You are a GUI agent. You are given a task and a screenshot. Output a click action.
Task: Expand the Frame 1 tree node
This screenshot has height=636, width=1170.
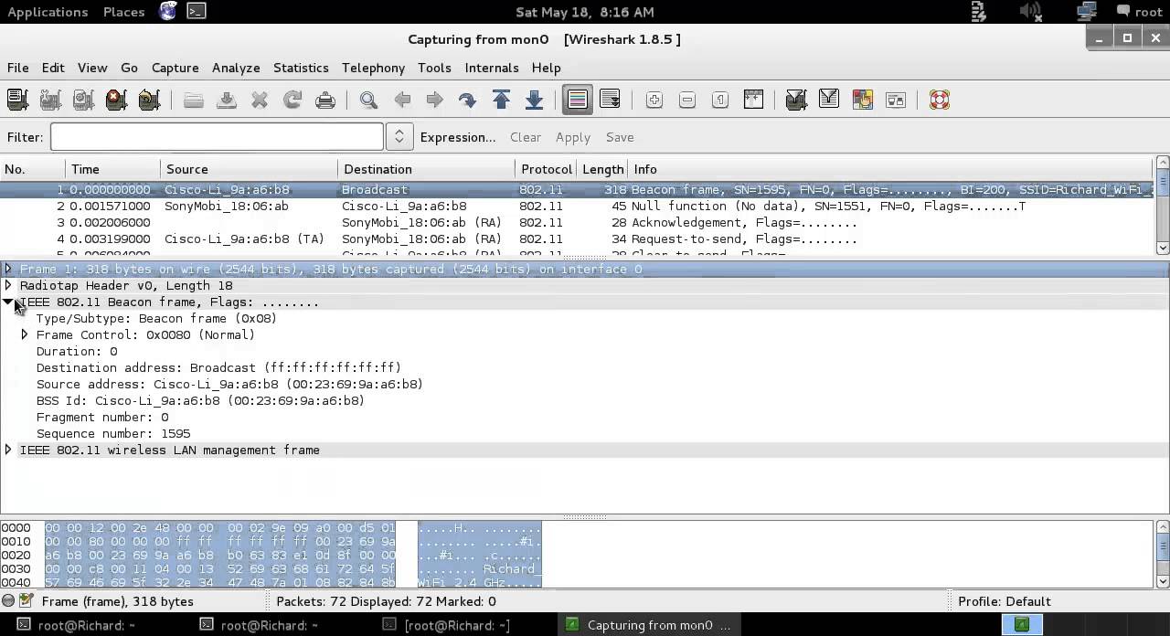click(8, 269)
